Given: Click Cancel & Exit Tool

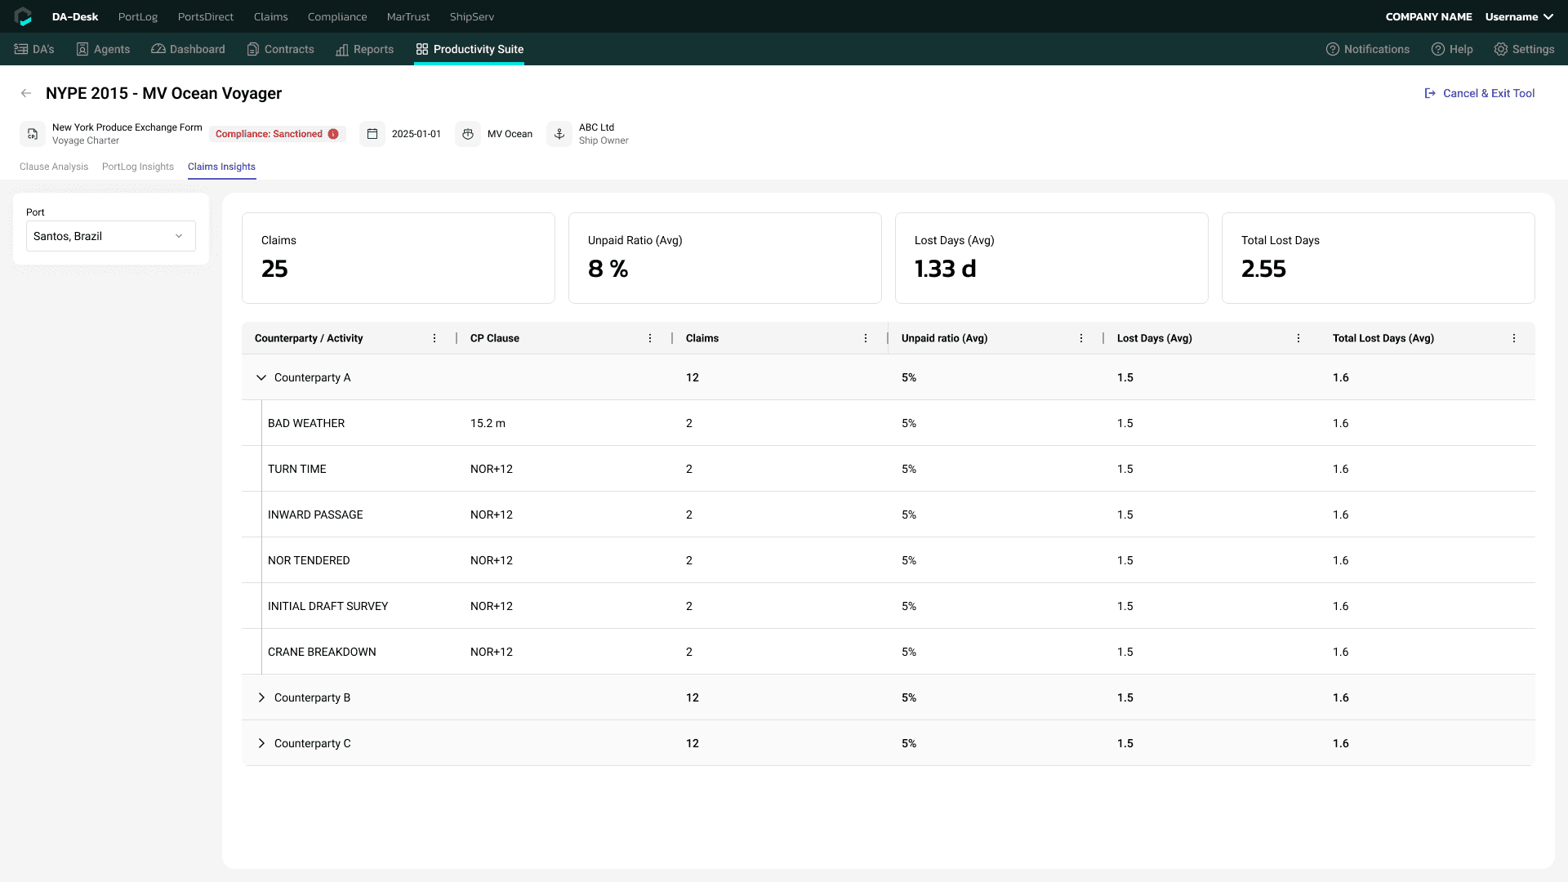Looking at the screenshot, I should pyautogui.click(x=1480, y=93).
